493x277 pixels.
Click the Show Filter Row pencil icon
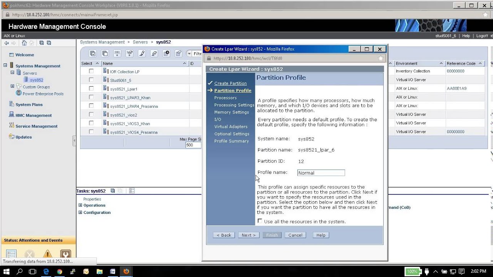click(142, 53)
